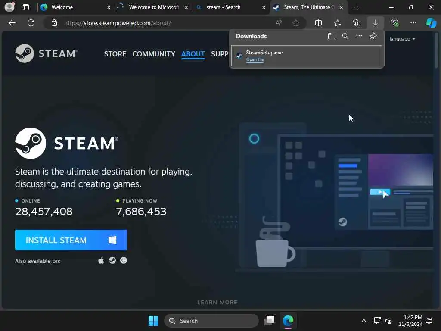This screenshot has width=441, height=331.
Task: Open the SUPPORT menu item
Action: pos(220,54)
